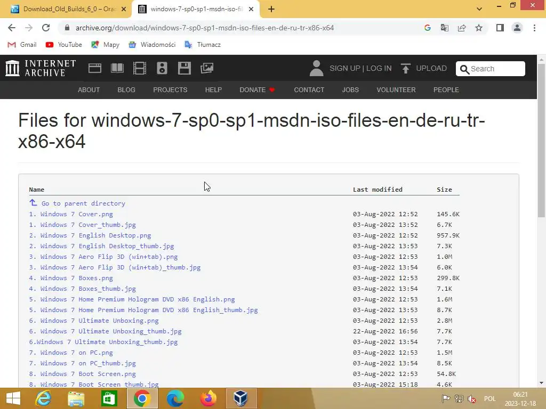Click the archive Search field
The height and width of the screenshot is (409, 546).
(491, 69)
